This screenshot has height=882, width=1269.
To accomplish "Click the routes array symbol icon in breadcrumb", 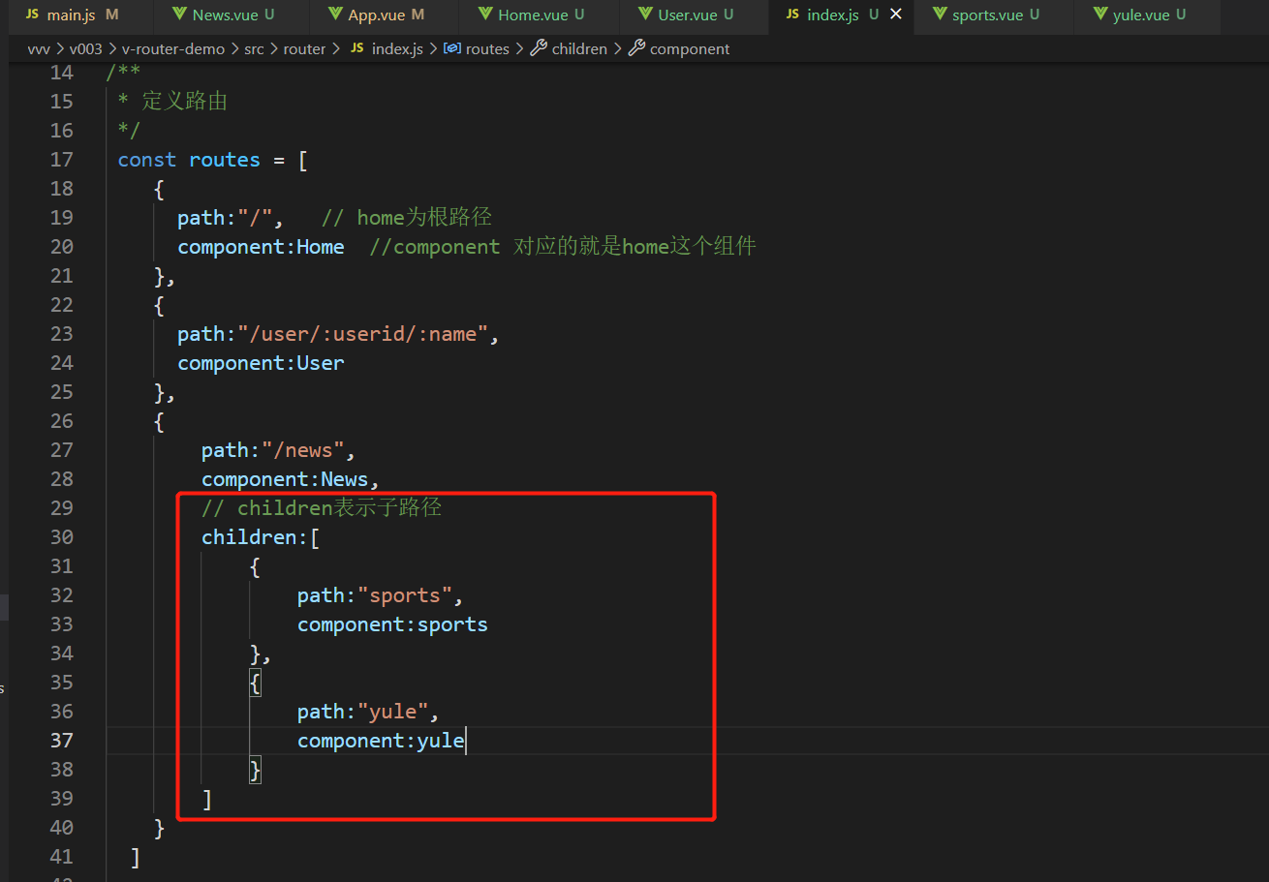I will coord(451,48).
